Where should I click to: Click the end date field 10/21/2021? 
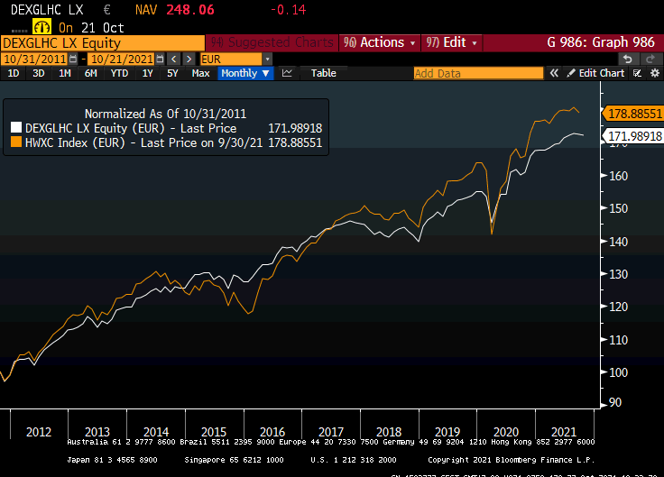(122, 60)
